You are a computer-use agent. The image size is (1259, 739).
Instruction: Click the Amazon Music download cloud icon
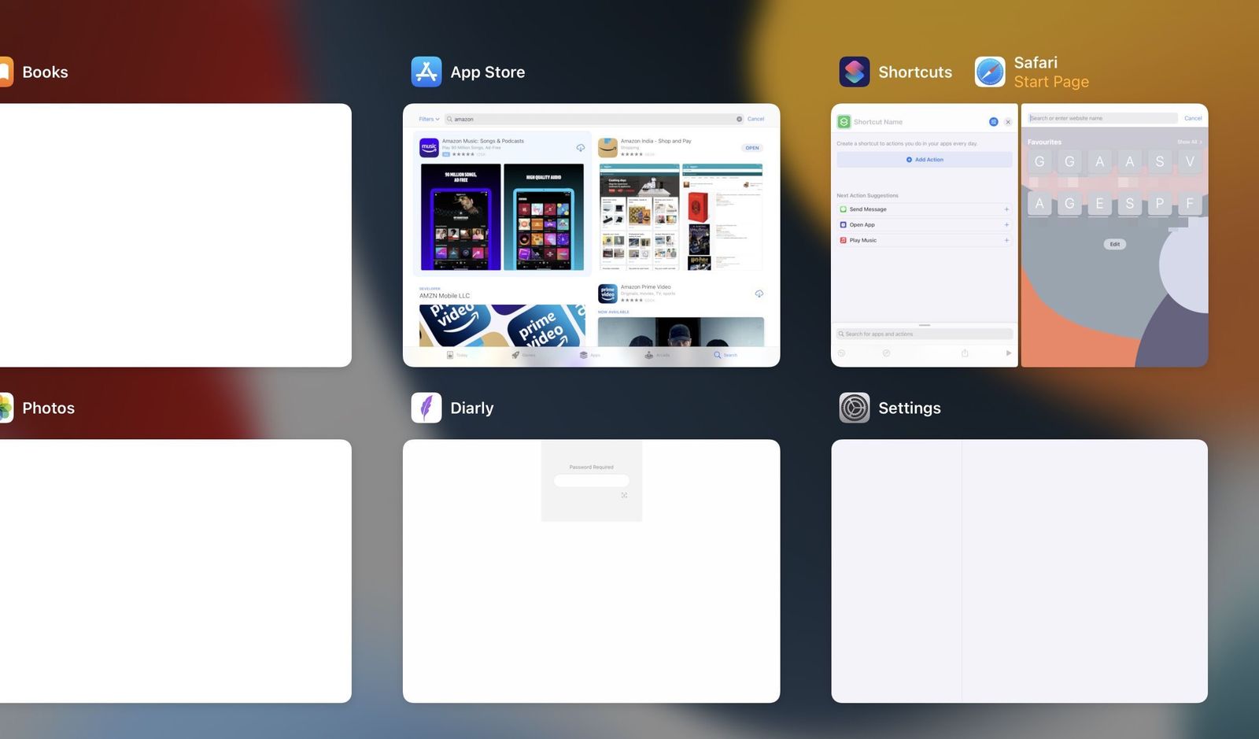click(x=580, y=148)
